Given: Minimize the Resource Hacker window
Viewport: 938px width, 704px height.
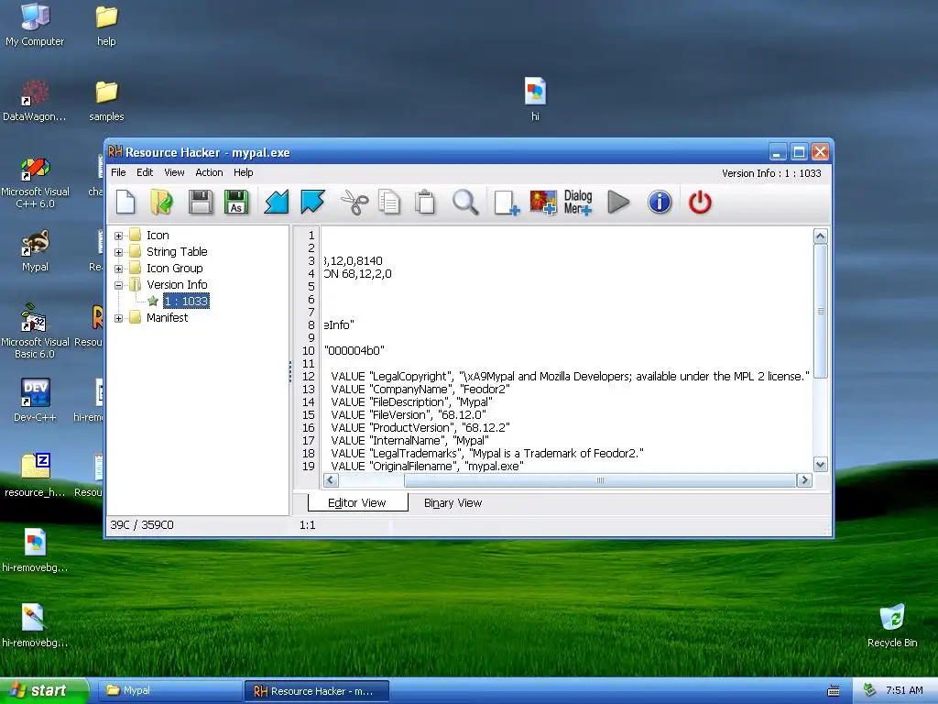Looking at the screenshot, I should click(x=777, y=152).
